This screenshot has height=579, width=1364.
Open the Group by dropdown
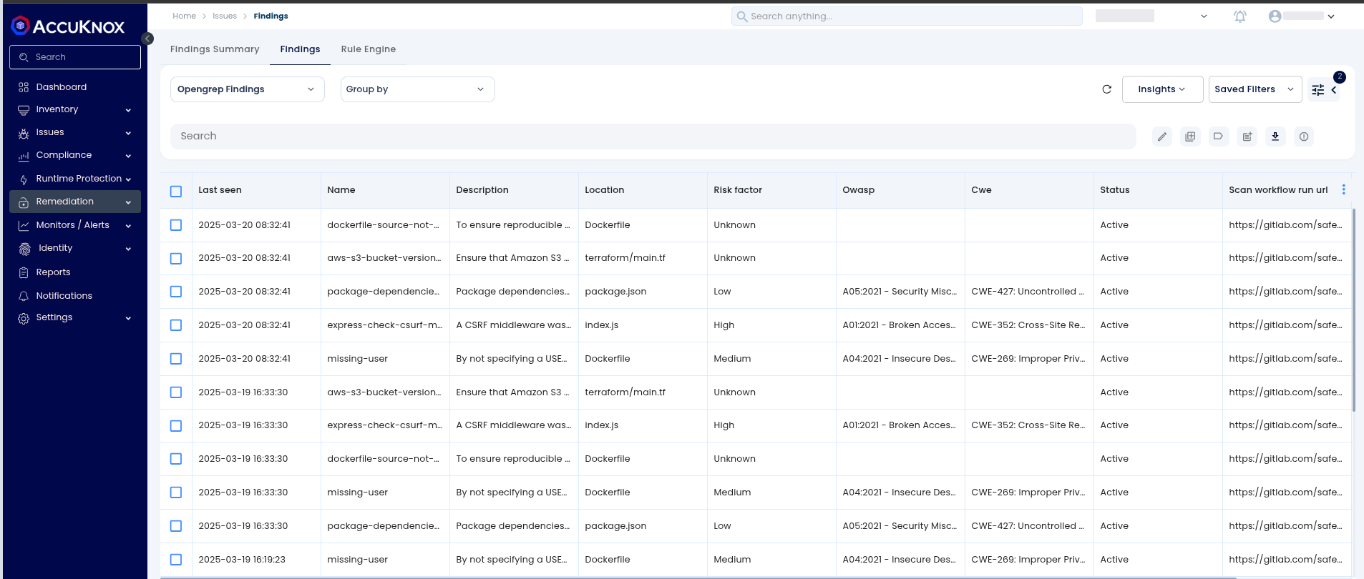click(x=417, y=89)
